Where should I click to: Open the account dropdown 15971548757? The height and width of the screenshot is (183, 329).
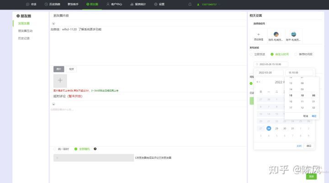[209, 4]
